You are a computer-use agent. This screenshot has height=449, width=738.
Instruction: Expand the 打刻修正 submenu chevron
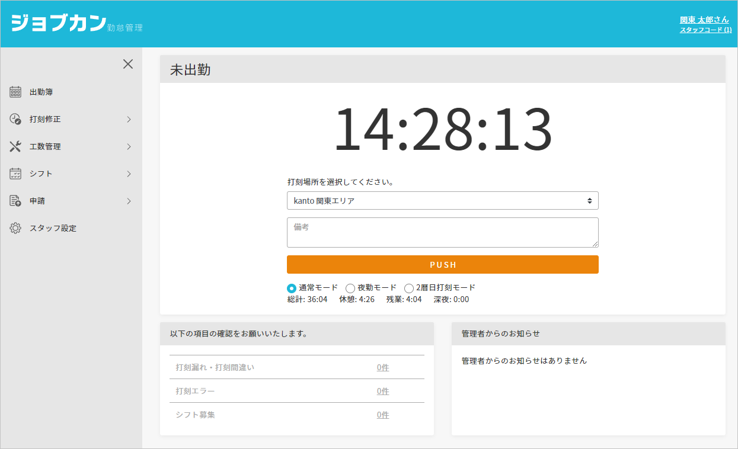(x=129, y=119)
